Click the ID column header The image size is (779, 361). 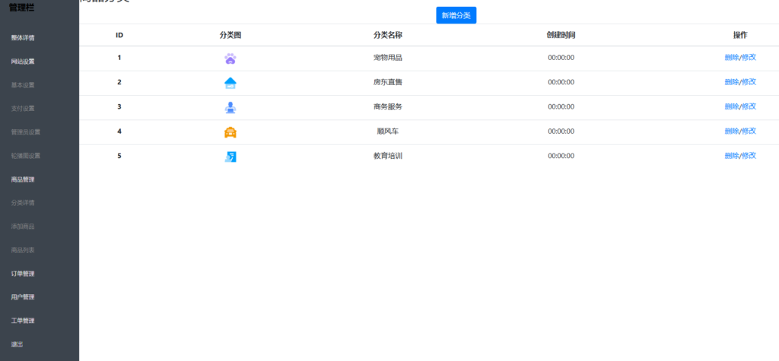tap(119, 35)
